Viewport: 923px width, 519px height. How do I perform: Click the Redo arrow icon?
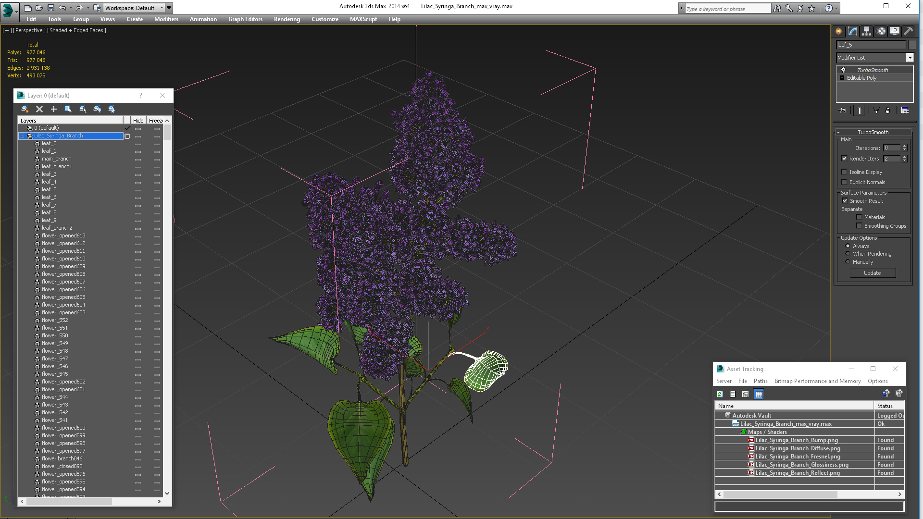[x=79, y=8]
